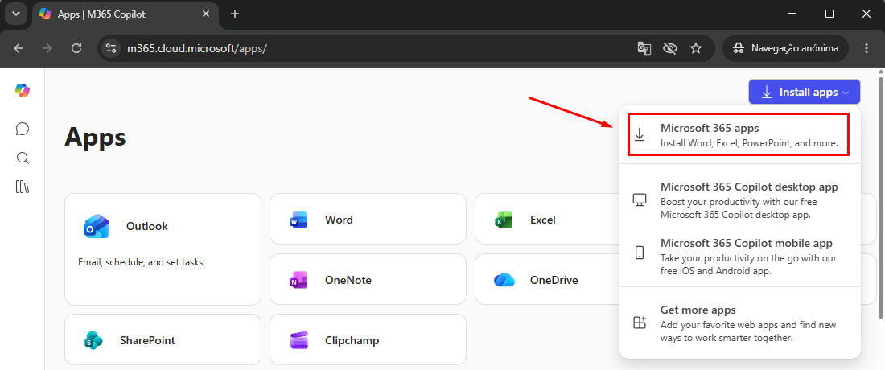This screenshot has width=885, height=370.
Task: Collapse the Install apps dropdown button
Action: (x=805, y=92)
